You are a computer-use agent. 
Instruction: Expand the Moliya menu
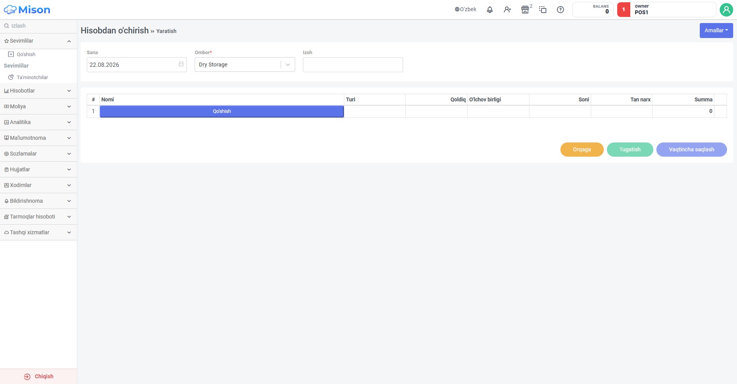click(38, 107)
